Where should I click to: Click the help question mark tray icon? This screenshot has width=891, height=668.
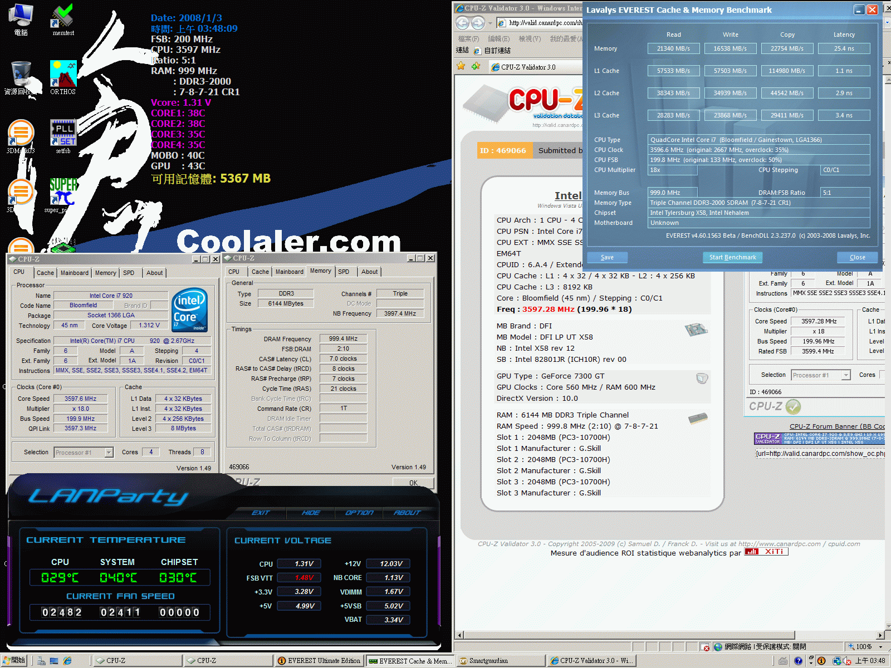tap(798, 661)
